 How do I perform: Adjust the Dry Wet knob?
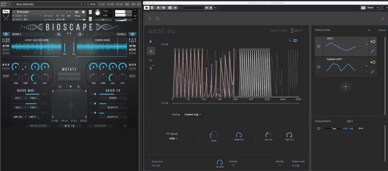pyautogui.click(x=219, y=162)
